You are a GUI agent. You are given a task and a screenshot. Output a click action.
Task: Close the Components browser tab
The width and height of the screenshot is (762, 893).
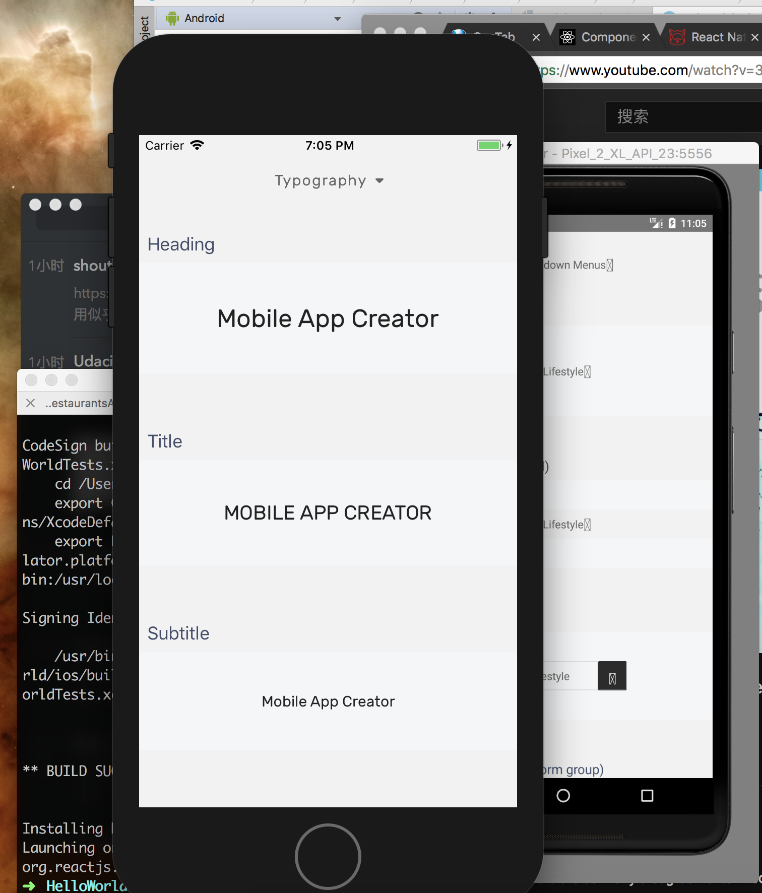pyautogui.click(x=646, y=37)
